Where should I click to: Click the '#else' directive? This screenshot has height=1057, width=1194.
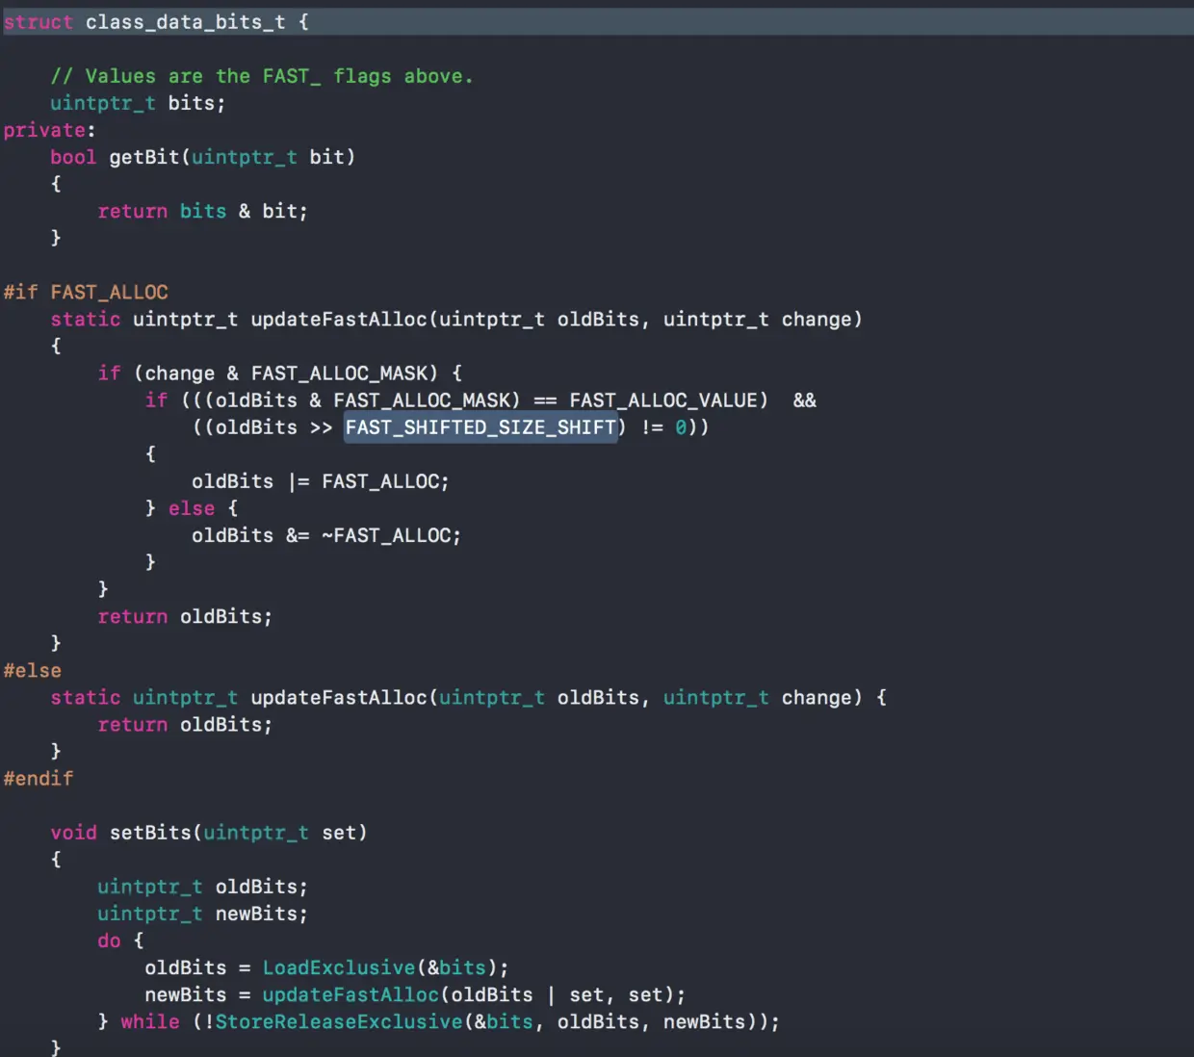pyautogui.click(x=33, y=670)
